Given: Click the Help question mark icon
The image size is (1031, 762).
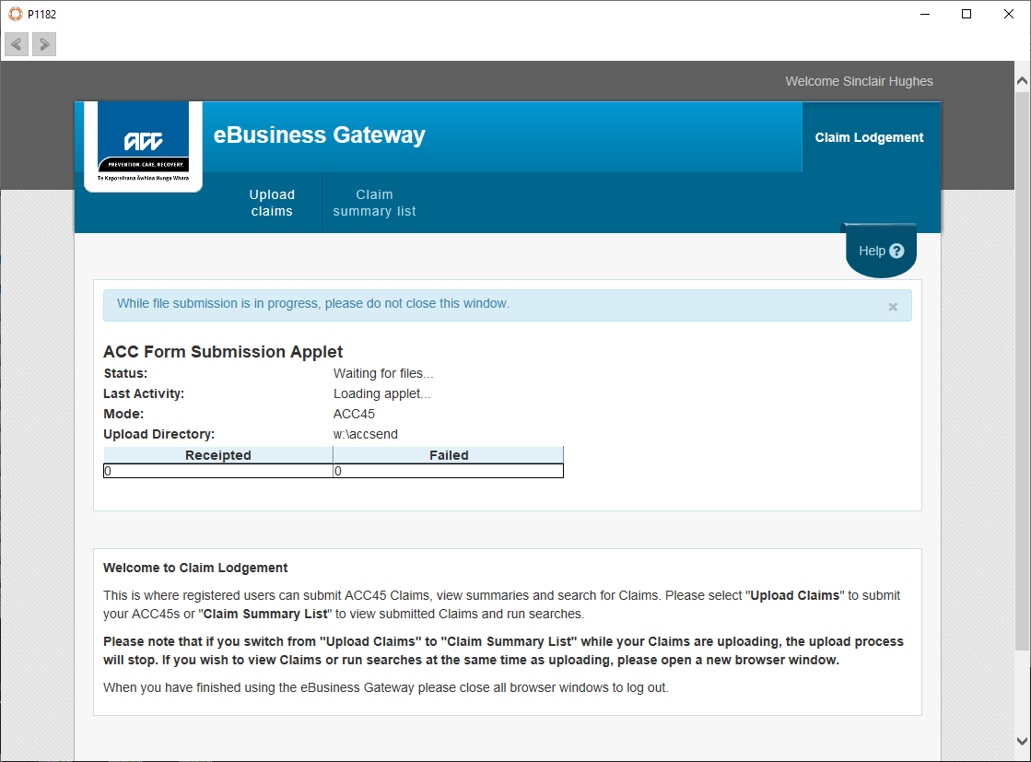Looking at the screenshot, I should [896, 251].
